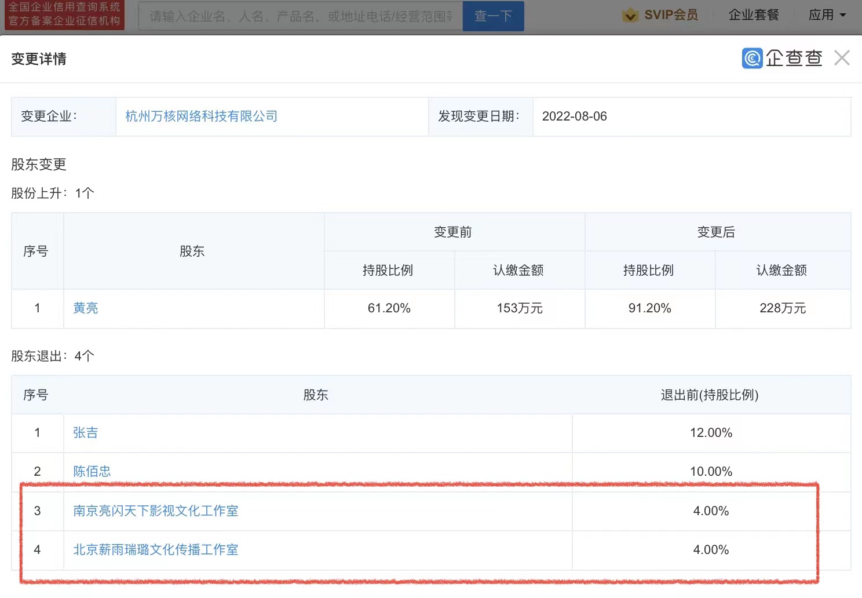Click the 企查查 logo icon
The image size is (862, 598).
pyautogui.click(x=752, y=58)
